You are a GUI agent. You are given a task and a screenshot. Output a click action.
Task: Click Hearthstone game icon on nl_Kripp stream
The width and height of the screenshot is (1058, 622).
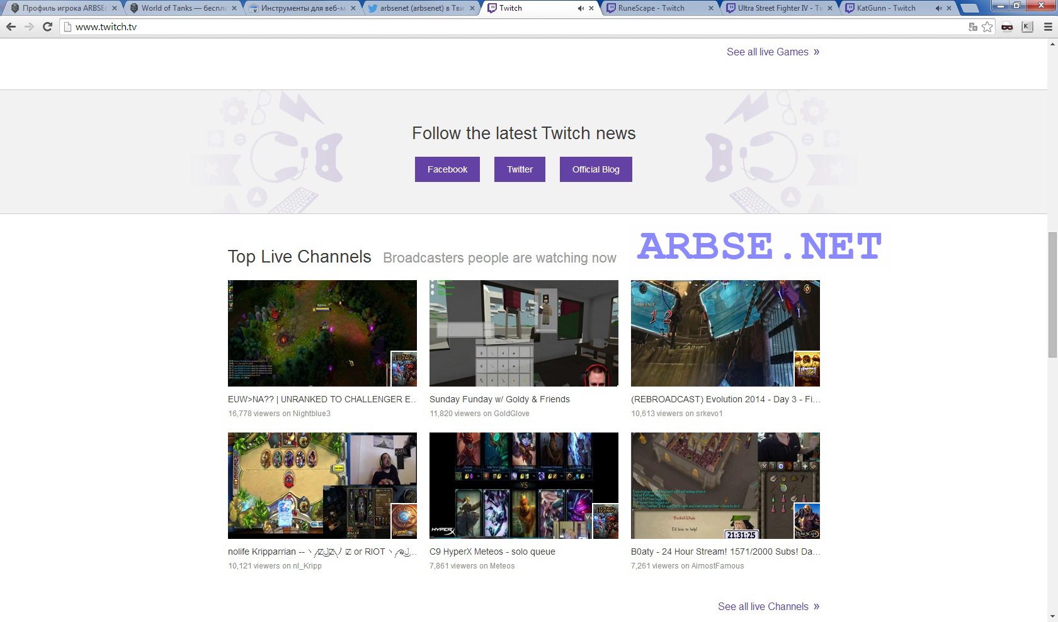click(x=404, y=521)
